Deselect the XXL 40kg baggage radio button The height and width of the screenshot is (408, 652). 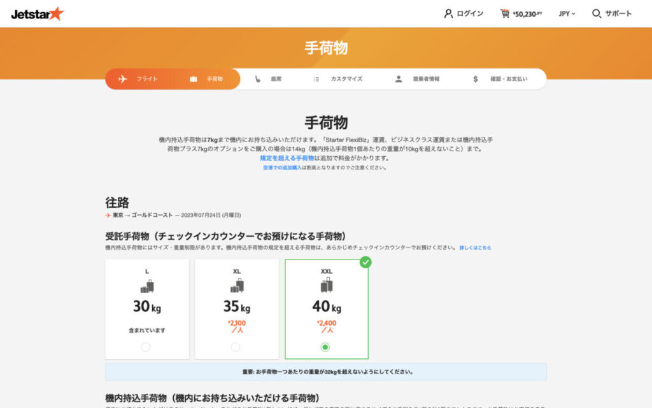325,347
